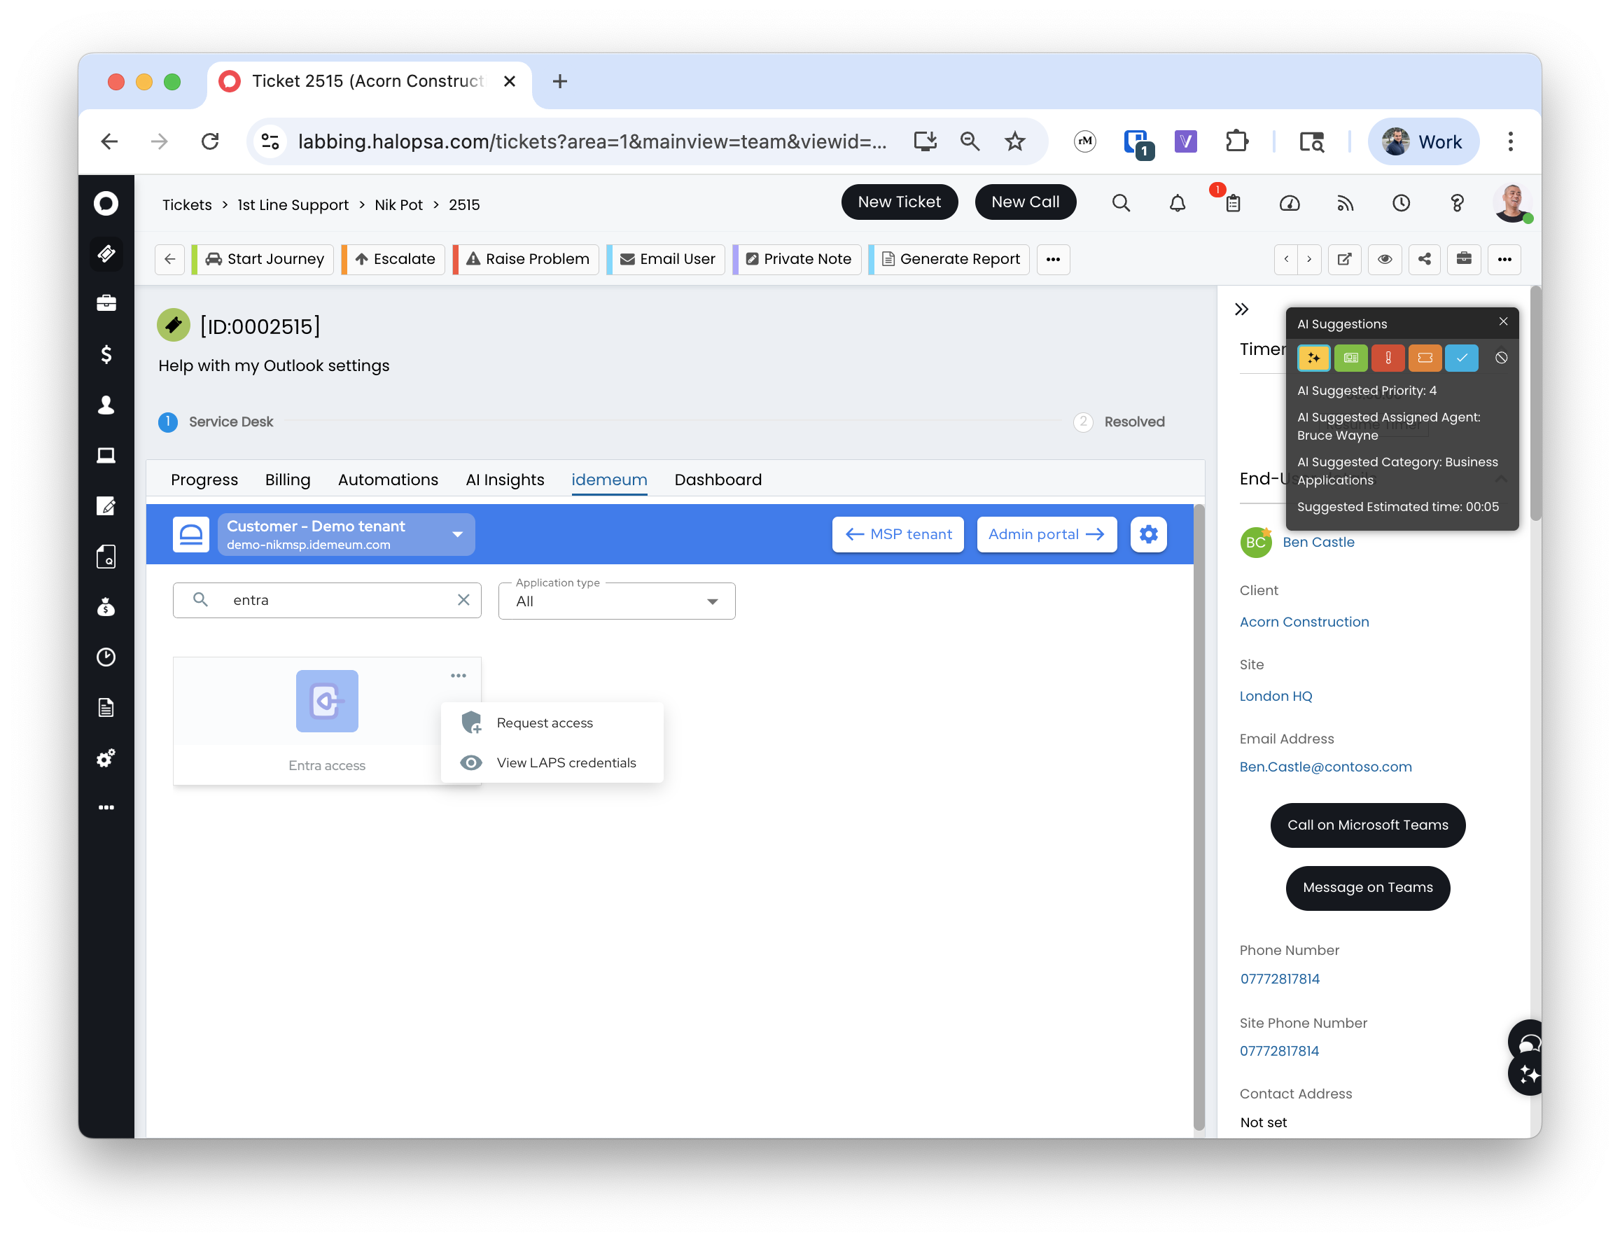Viewport: 1620px width, 1242px height.
Task: Open the money bag icon in left sidebar
Action: point(106,607)
